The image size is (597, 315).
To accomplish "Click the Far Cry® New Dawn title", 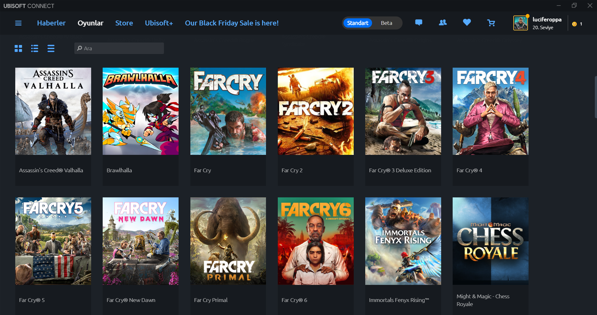I will 131,300.
